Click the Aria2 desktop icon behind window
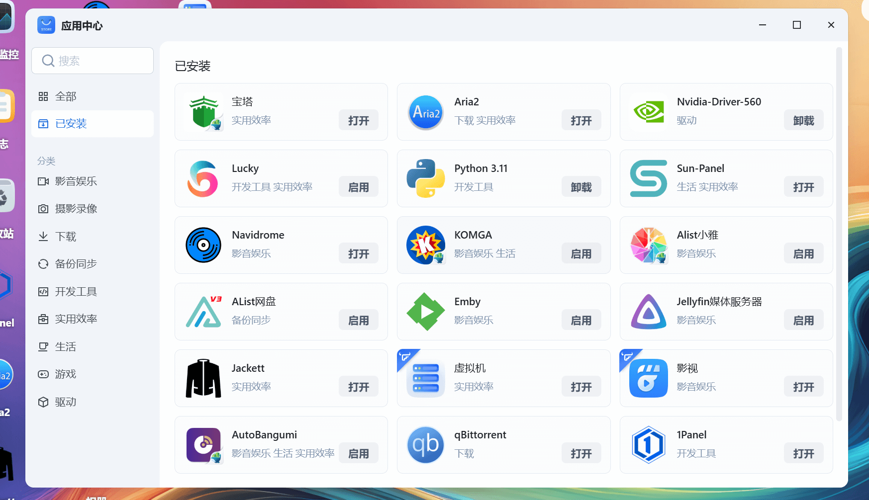Viewport: 869px width, 500px height. (x=5, y=375)
